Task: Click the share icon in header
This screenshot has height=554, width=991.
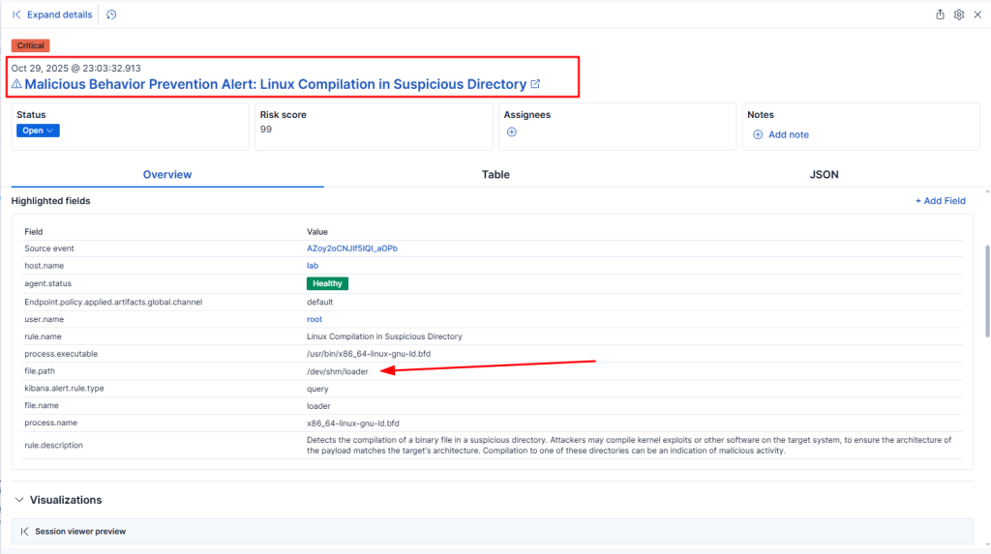Action: click(940, 15)
